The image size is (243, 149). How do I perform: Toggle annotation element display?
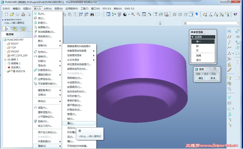[x=227, y=15]
